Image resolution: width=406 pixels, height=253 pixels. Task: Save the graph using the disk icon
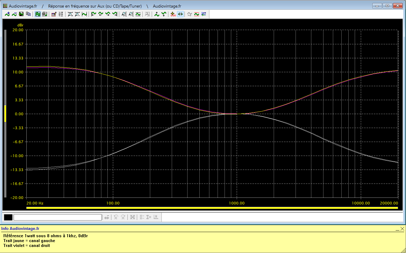pyautogui.click(x=21, y=14)
